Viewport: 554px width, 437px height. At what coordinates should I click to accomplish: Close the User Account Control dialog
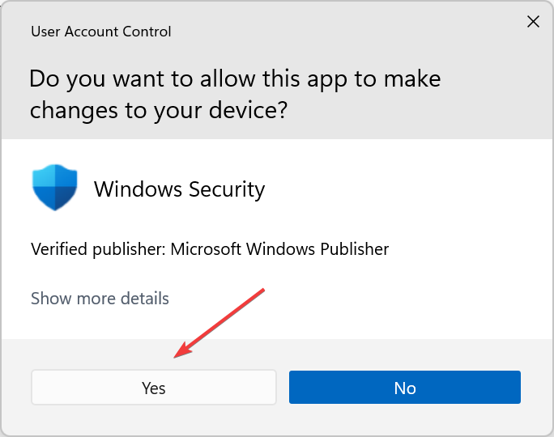point(533,22)
